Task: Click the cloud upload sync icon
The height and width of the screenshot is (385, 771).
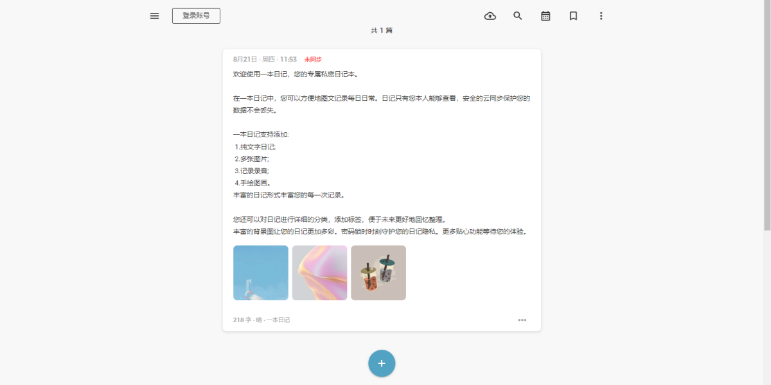Action: click(x=490, y=16)
